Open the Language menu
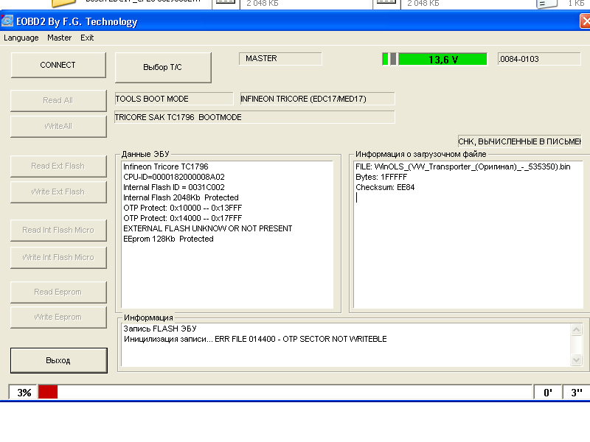 coord(21,38)
